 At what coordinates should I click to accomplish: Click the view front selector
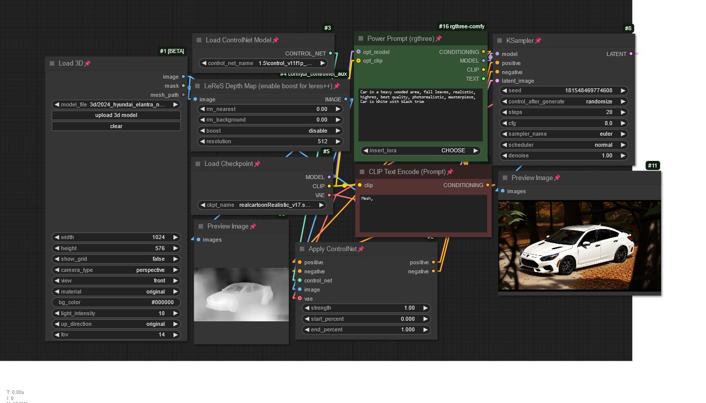coord(116,281)
